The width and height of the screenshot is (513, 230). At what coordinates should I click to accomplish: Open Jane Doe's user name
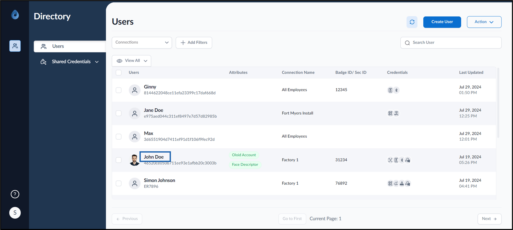[153, 110]
